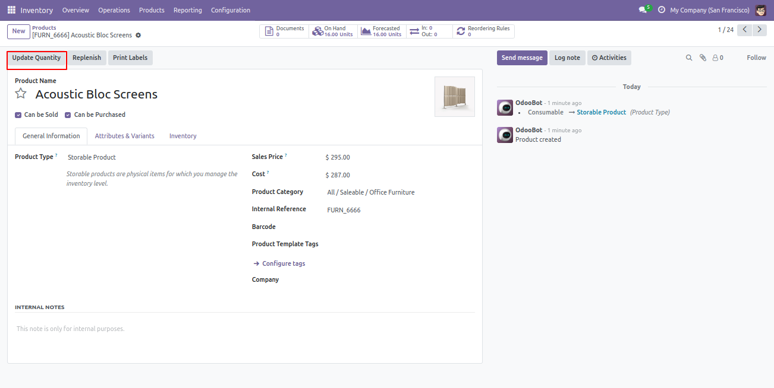The height and width of the screenshot is (388, 774).
Task: Toggle the Can be Sold checkbox
Action: pyautogui.click(x=18, y=115)
